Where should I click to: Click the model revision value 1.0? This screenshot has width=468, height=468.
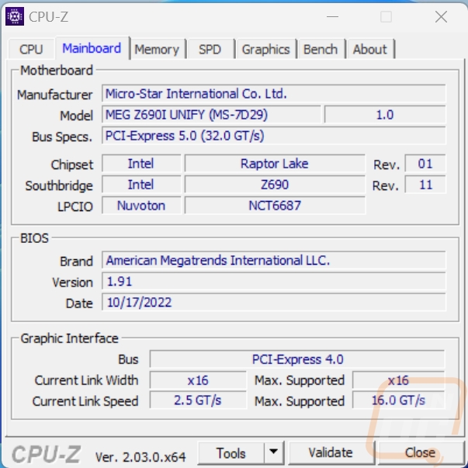point(385,115)
